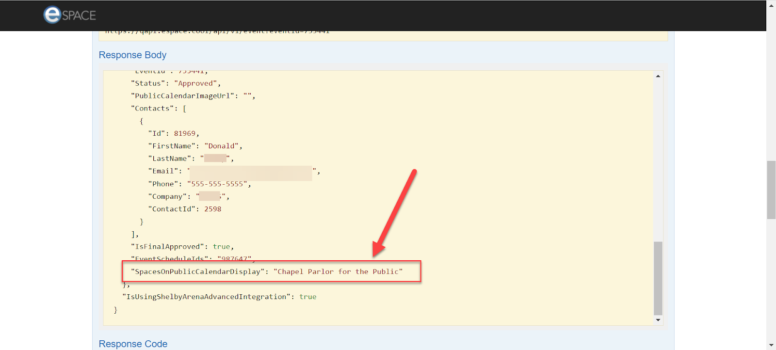The image size is (776, 350).
Task: Click the response body scrollbar thumb
Action: pyautogui.click(x=658, y=278)
